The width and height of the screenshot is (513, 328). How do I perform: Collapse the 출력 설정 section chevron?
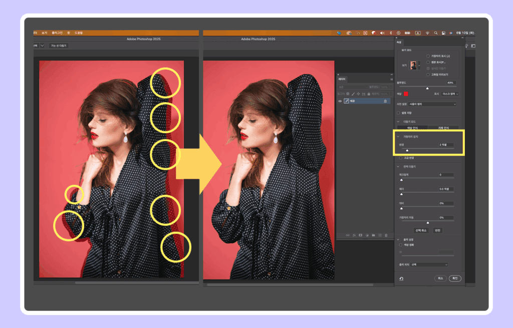tap(398, 240)
